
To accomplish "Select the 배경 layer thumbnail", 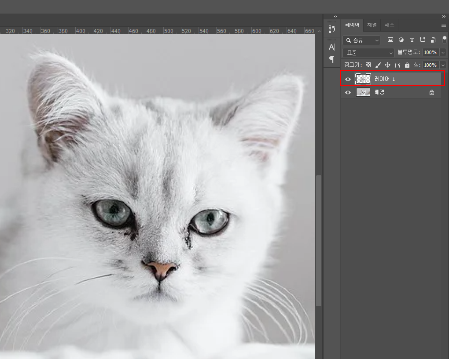I will point(363,92).
